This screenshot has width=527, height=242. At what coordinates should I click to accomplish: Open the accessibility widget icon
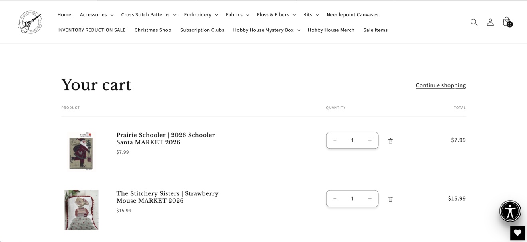pyautogui.click(x=510, y=211)
